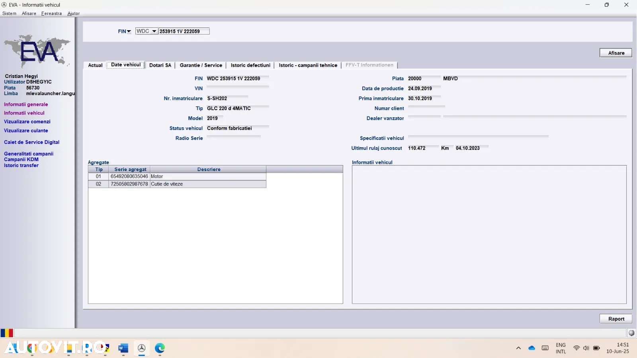This screenshot has width=637, height=358.
Task: Click the Serie agregat column header
Action: point(130,169)
